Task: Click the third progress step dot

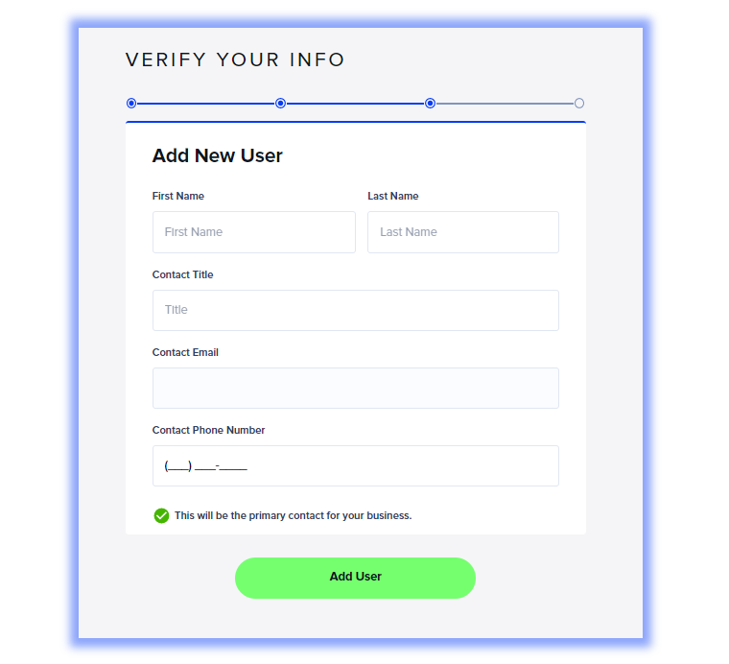Action: coord(431,104)
